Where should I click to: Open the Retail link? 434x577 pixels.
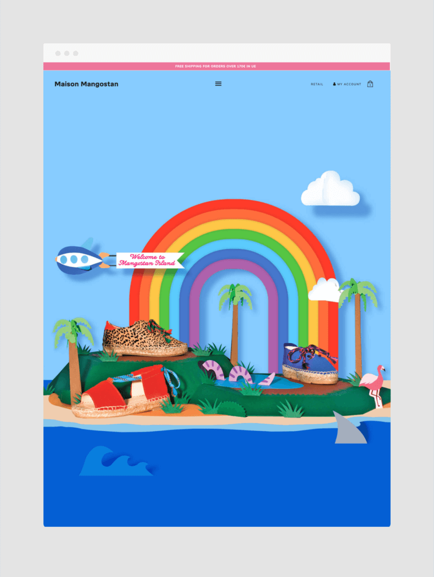pos(317,85)
